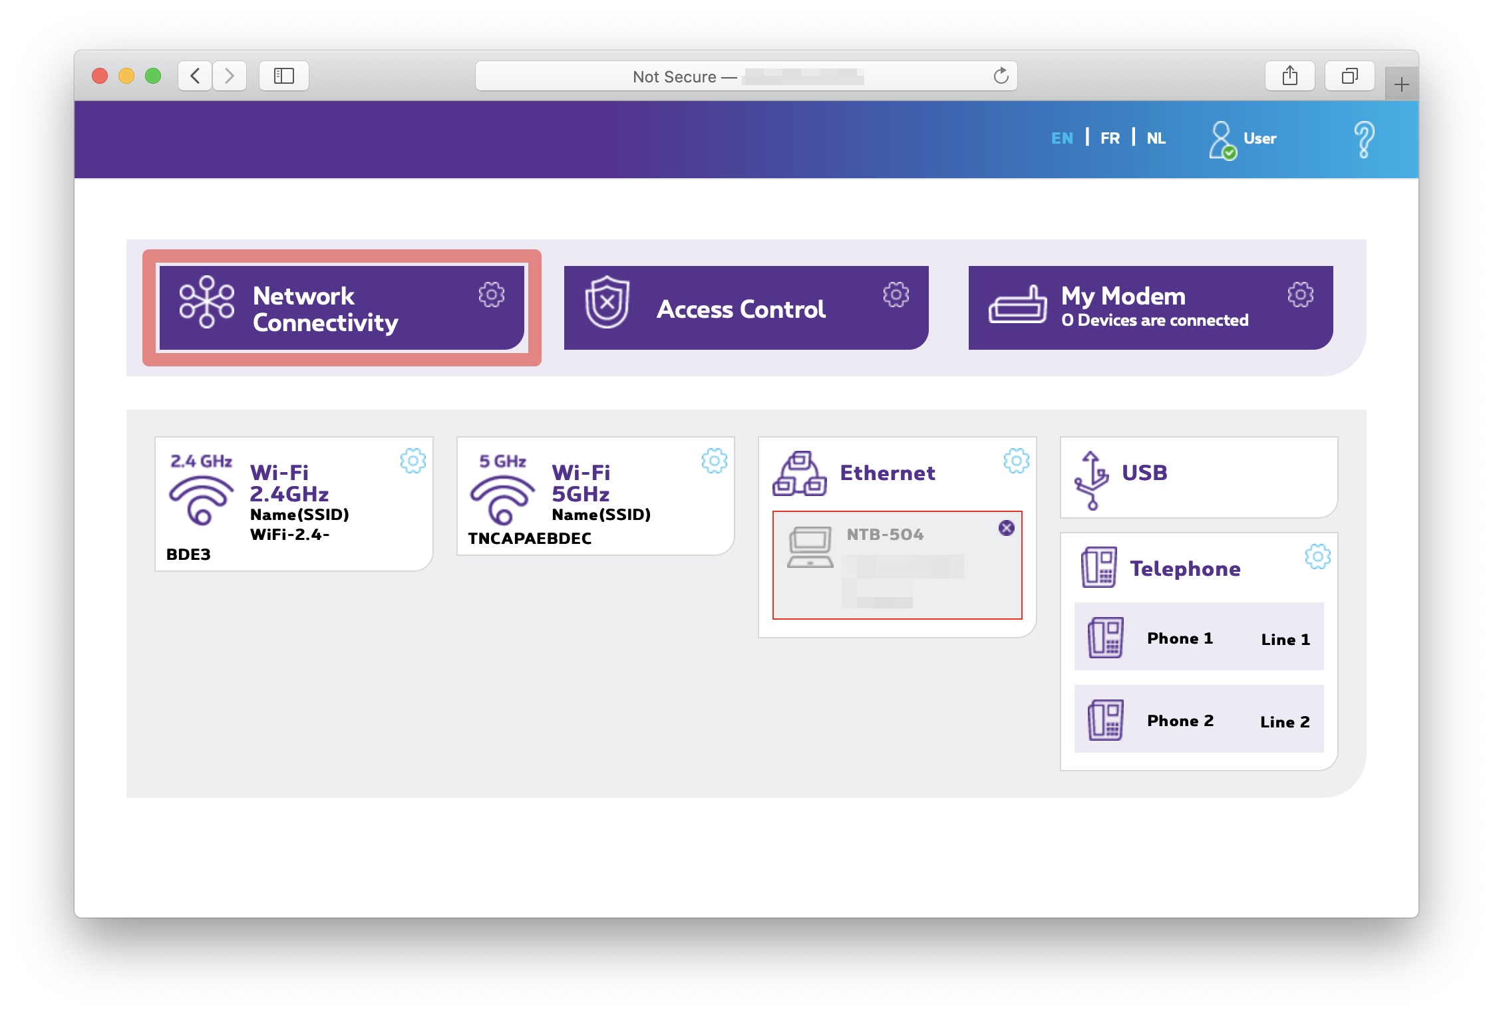Switch language to NL
The image size is (1493, 1016).
pos(1156,138)
